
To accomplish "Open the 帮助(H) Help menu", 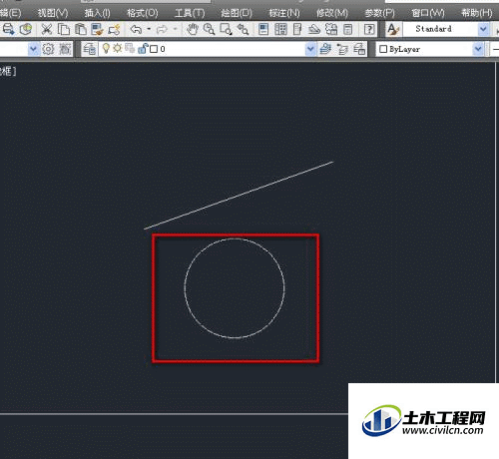I will (477, 13).
